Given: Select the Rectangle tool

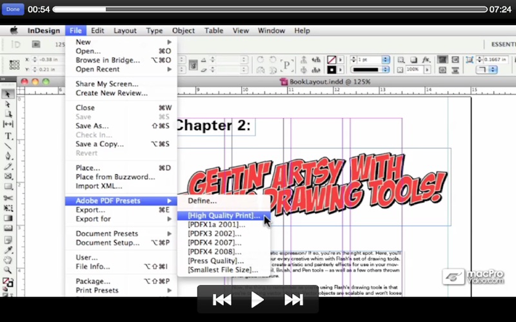Looking at the screenshot, I should tap(8, 187).
